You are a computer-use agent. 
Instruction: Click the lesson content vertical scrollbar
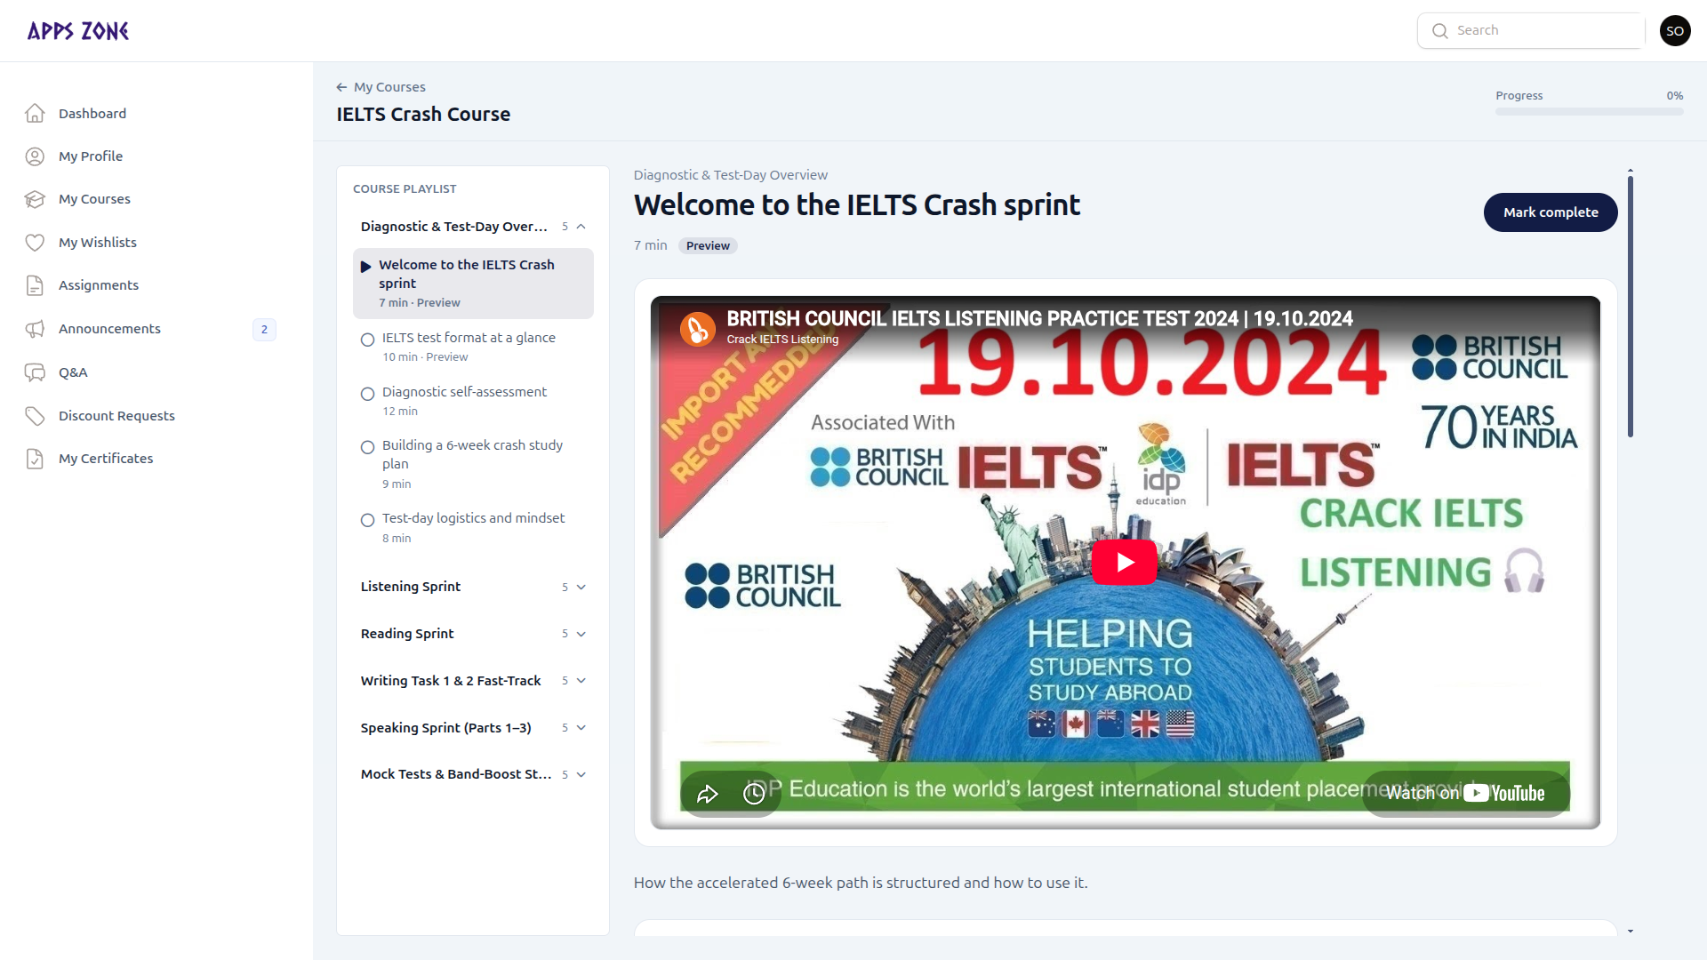(x=1631, y=307)
